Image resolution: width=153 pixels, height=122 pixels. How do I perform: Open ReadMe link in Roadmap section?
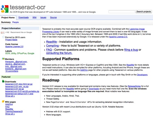70,89
